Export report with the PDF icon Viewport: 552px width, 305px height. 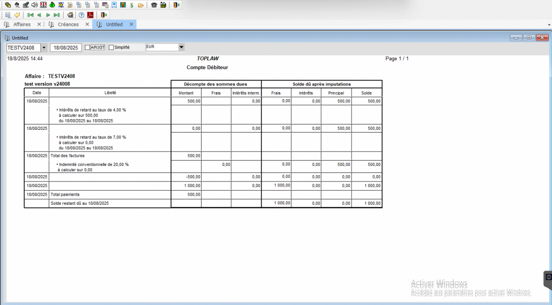(91, 15)
